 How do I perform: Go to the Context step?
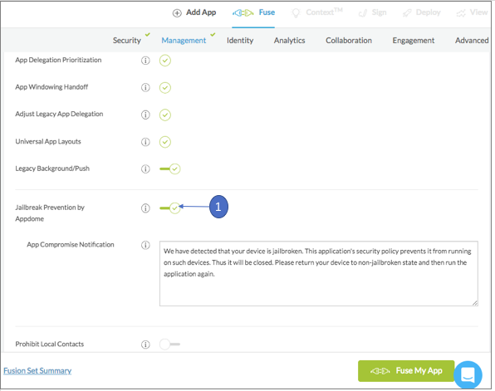coord(324,12)
